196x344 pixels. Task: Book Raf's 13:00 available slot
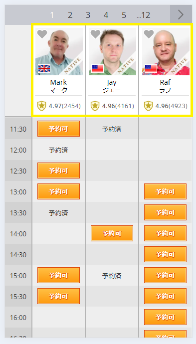[165, 191]
